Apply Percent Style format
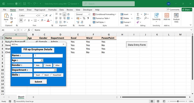The image size is (194, 103). coord(84,18)
